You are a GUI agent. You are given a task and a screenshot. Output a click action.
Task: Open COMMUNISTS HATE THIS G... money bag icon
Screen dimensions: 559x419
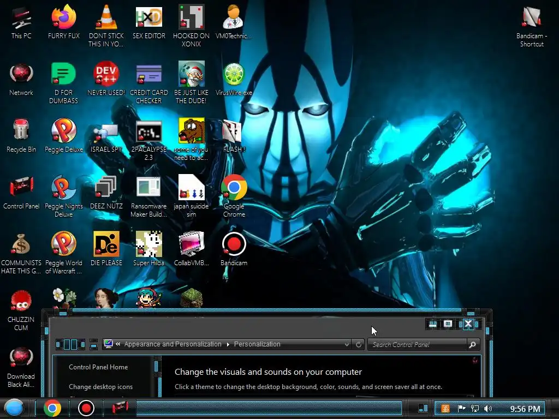21,254
